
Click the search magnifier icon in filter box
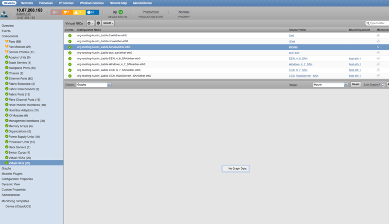click(368, 23)
